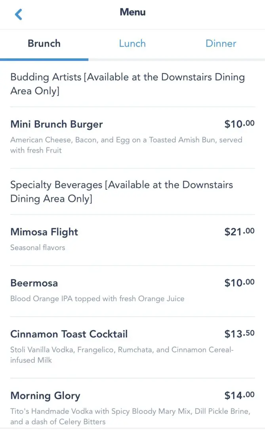Open the Morning Glory drink item
The image size is (265, 436).
coord(45,396)
